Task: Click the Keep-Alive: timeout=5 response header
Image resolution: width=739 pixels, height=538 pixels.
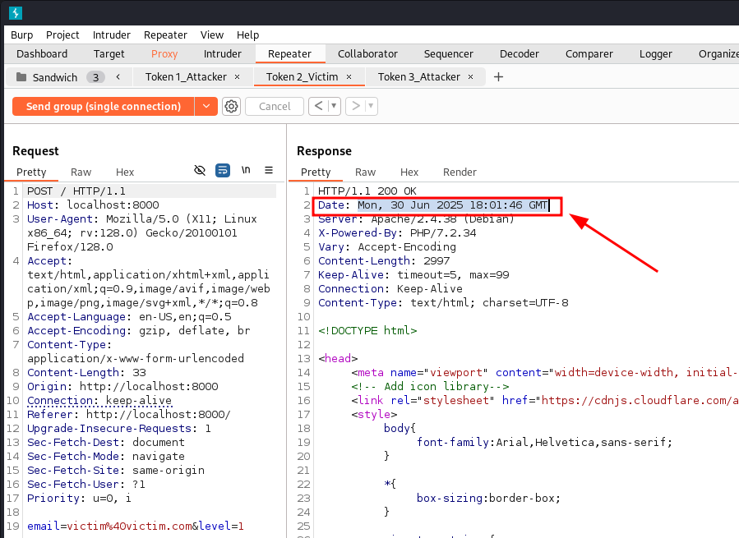Action: coord(413,274)
